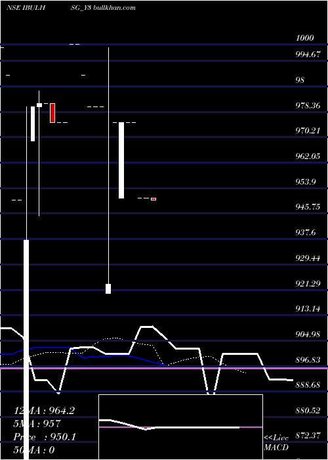The width and height of the screenshot is (328, 460).
Task: Click the 12MA : 964.2 readout
Action: pyautogui.click(x=44, y=411)
